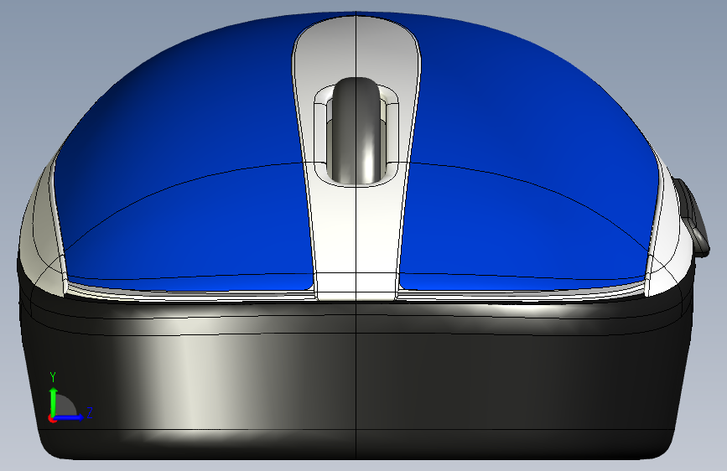The image size is (727, 471).
Task: Click the blue Z axis arrow of the triad
Action: (x=70, y=417)
